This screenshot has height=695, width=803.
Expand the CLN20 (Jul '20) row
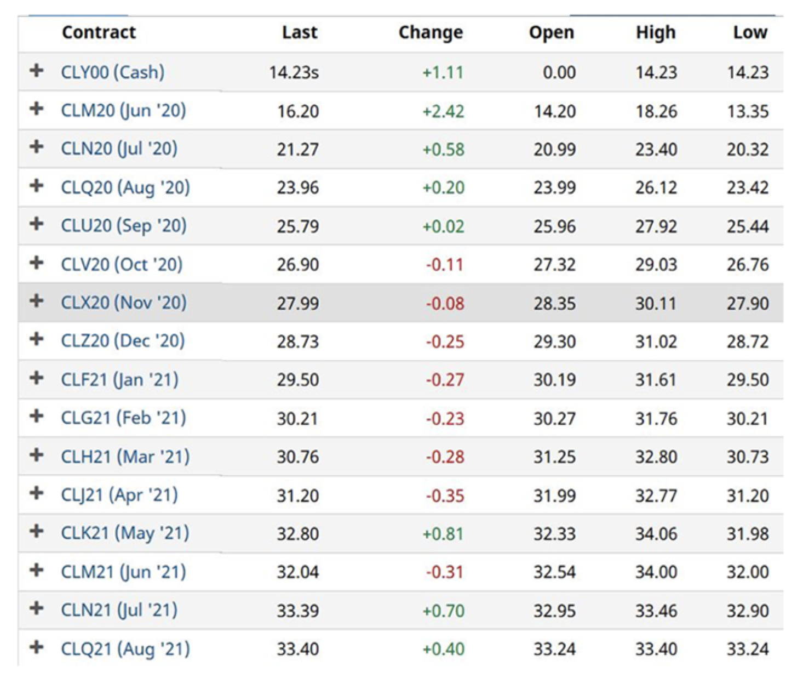[37, 147]
